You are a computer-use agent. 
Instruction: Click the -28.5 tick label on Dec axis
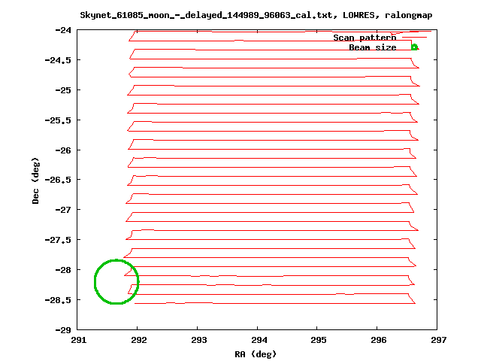click(x=59, y=300)
